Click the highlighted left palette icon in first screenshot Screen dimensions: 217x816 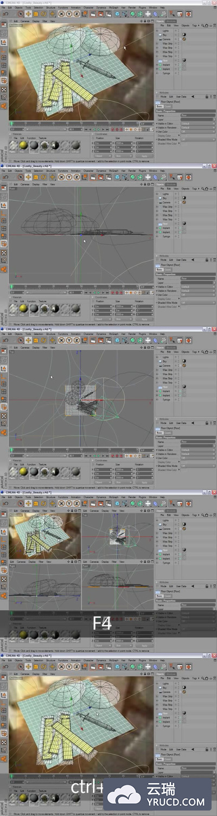click(x=4, y=42)
